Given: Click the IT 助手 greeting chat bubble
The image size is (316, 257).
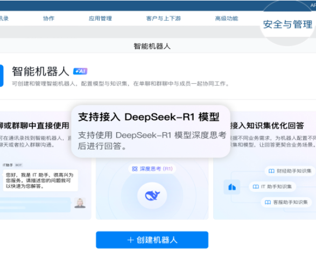Looking at the screenshot, I should coord(40,181).
